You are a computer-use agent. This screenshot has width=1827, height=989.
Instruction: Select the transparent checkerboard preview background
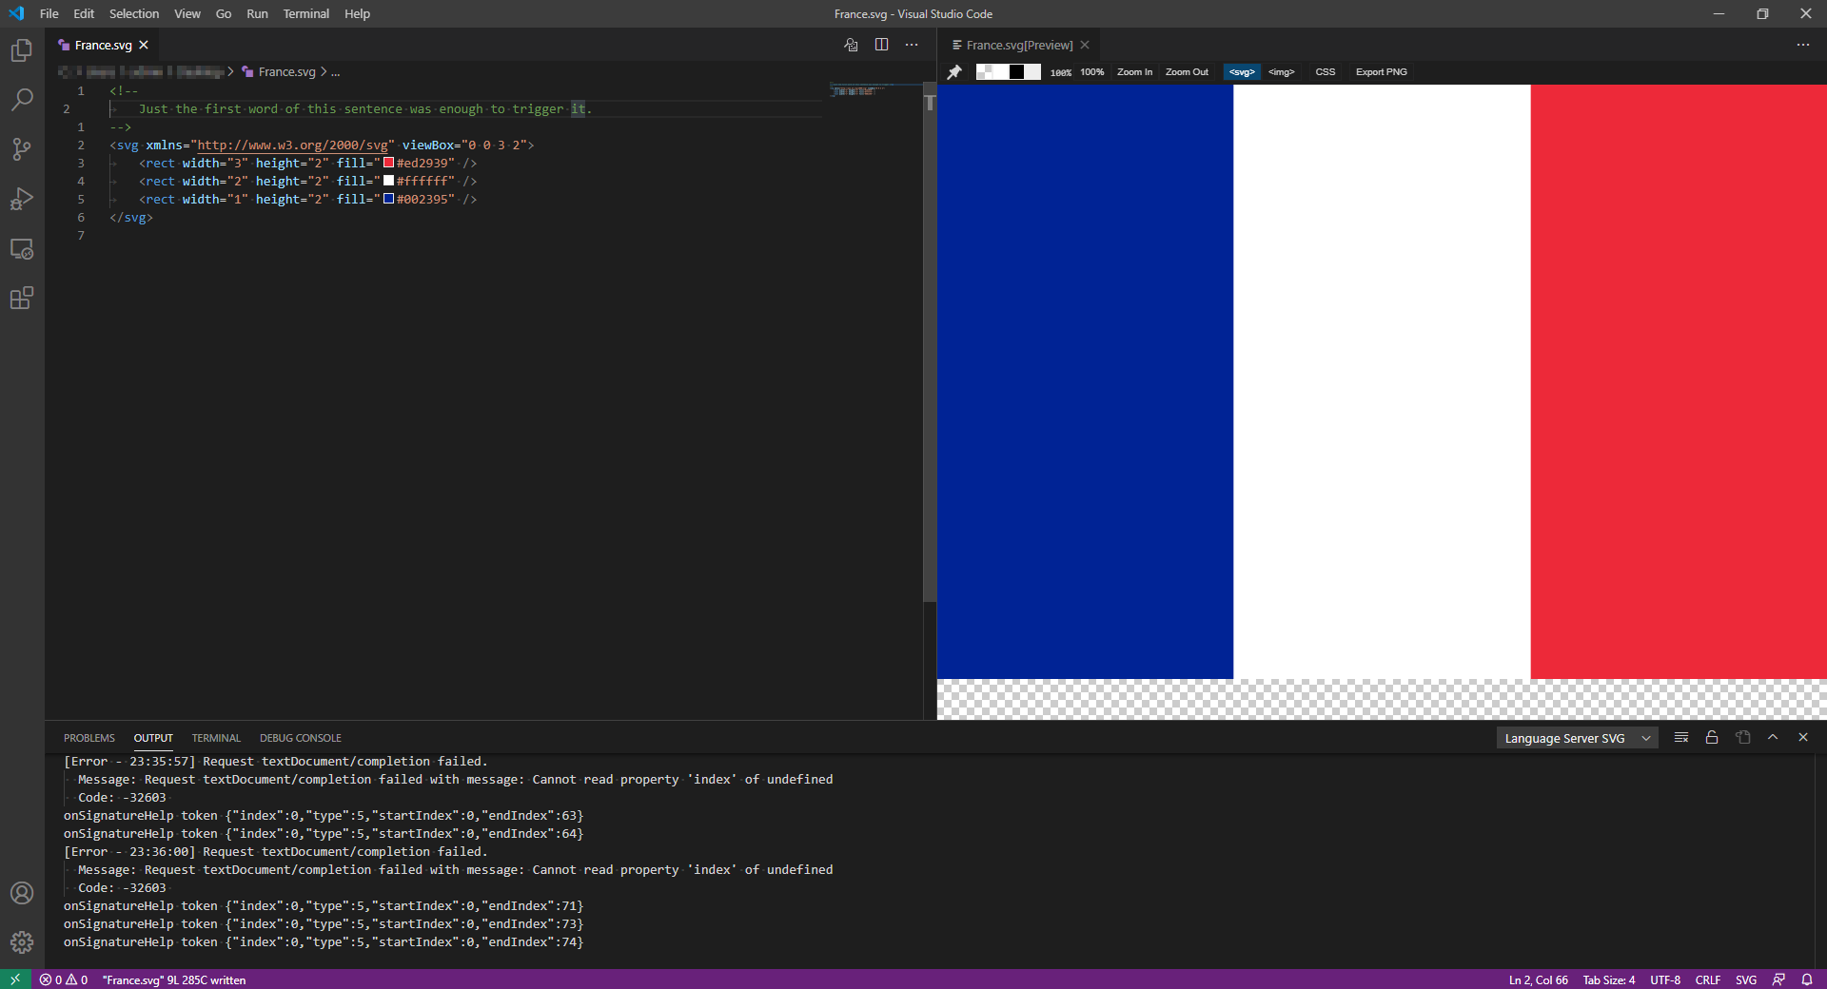click(984, 72)
